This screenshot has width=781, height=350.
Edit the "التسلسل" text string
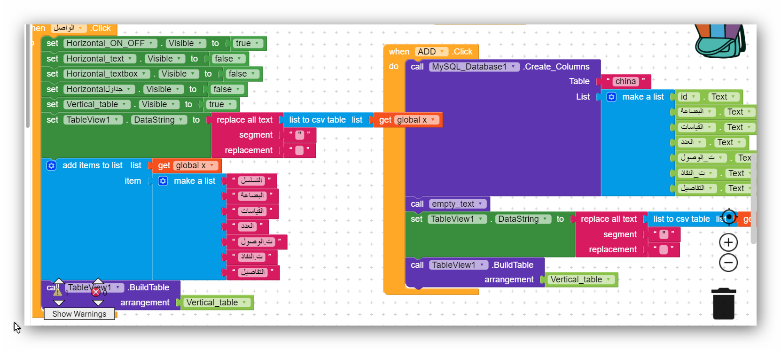252,180
